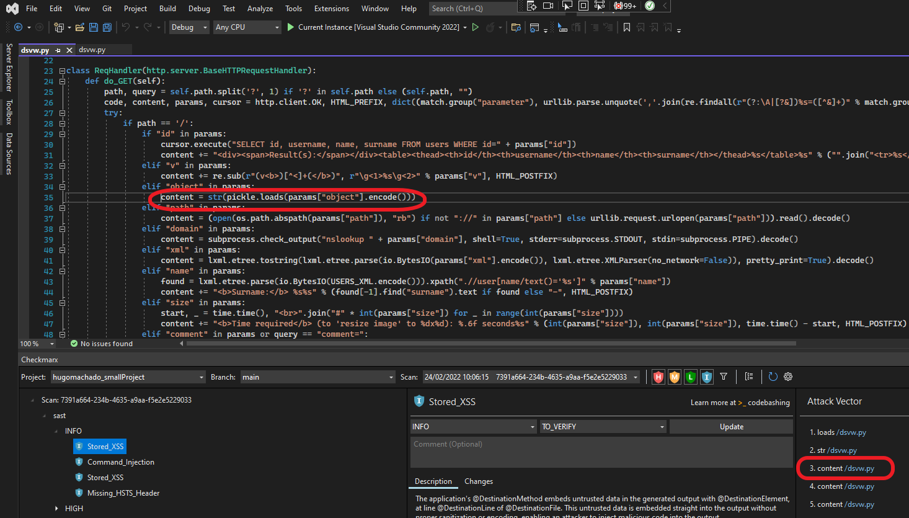Click the blue shield icon beside the Stored_XSS title

tap(419, 401)
